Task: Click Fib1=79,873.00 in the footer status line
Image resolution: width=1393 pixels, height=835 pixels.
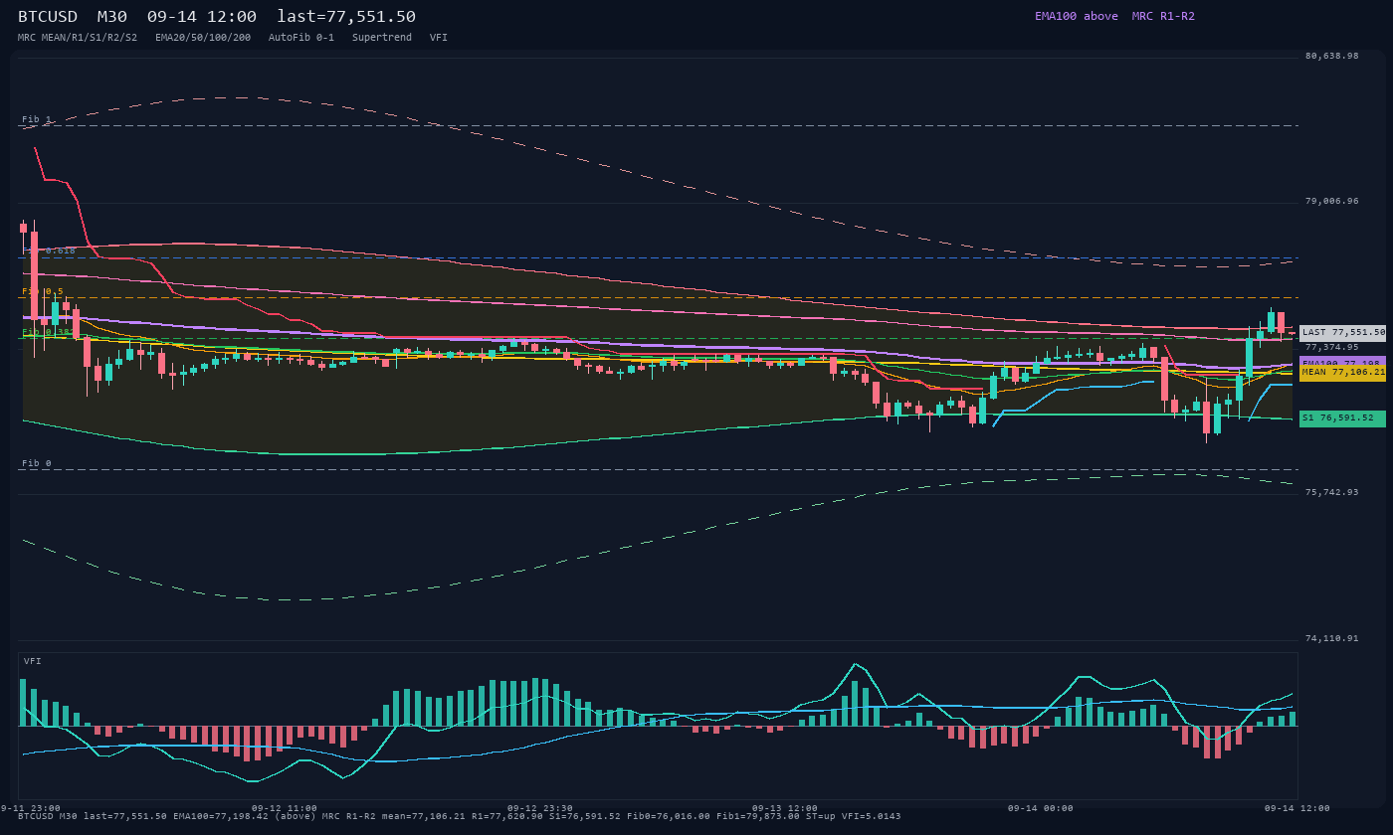Action: click(x=758, y=816)
